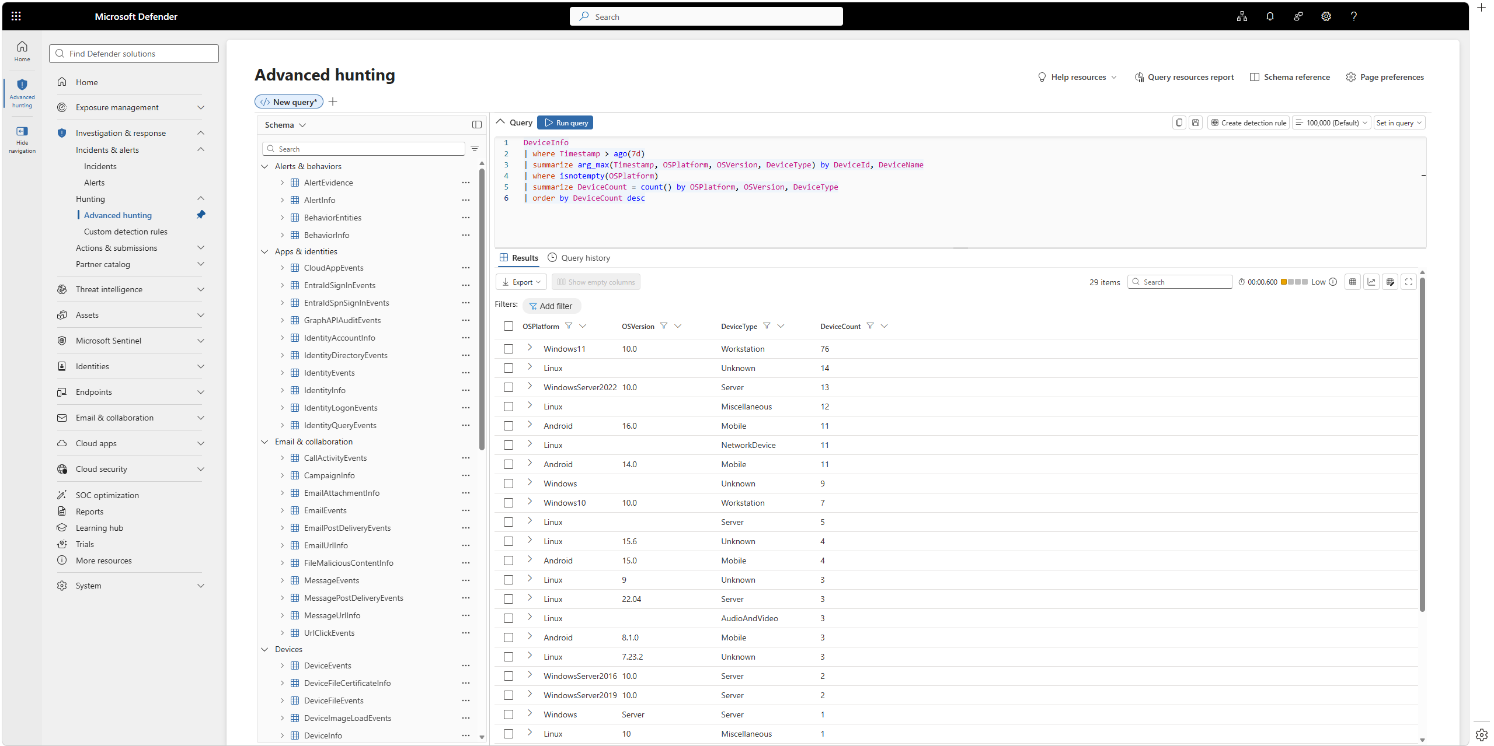
Task: Open customize columns icon in results
Action: tap(1390, 282)
